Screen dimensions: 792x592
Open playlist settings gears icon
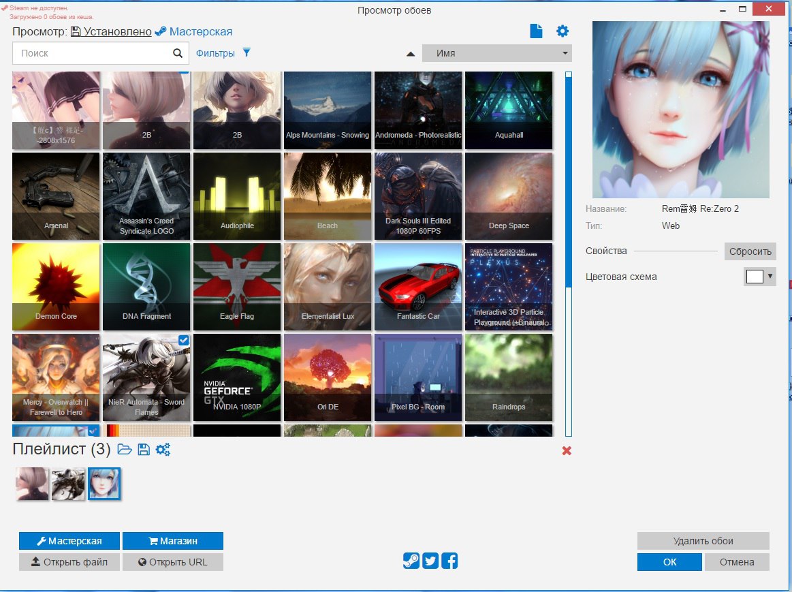point(163,449)
